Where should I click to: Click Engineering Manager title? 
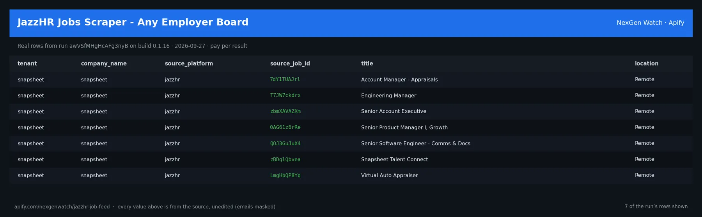point(388,96)
